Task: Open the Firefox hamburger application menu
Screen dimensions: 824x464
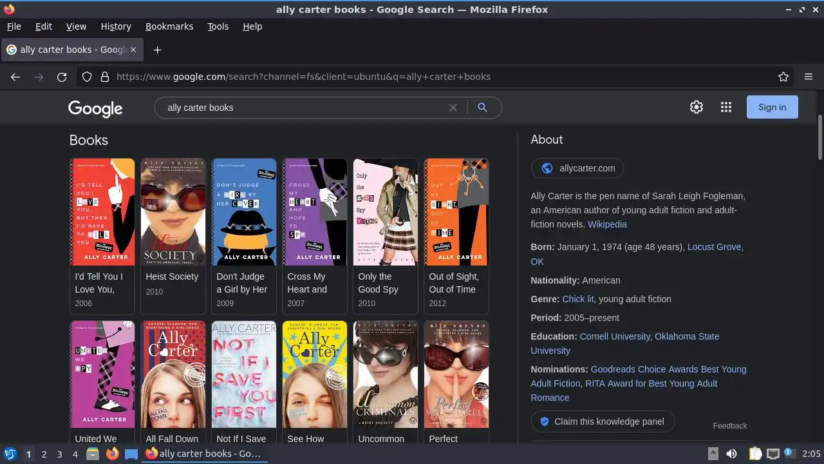Action: [x=809, y=77]
